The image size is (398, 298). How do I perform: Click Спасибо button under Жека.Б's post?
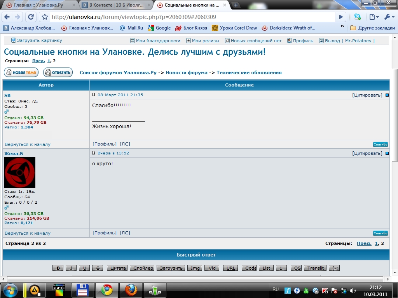[x=380, y=233]
